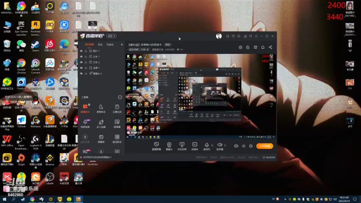Open the lyrics helper tool icon
This screenshot has height=203, width=361.
click(x=117, y=139)
